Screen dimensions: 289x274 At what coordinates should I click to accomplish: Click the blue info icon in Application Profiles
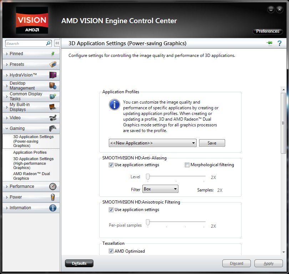pos(115,105)
